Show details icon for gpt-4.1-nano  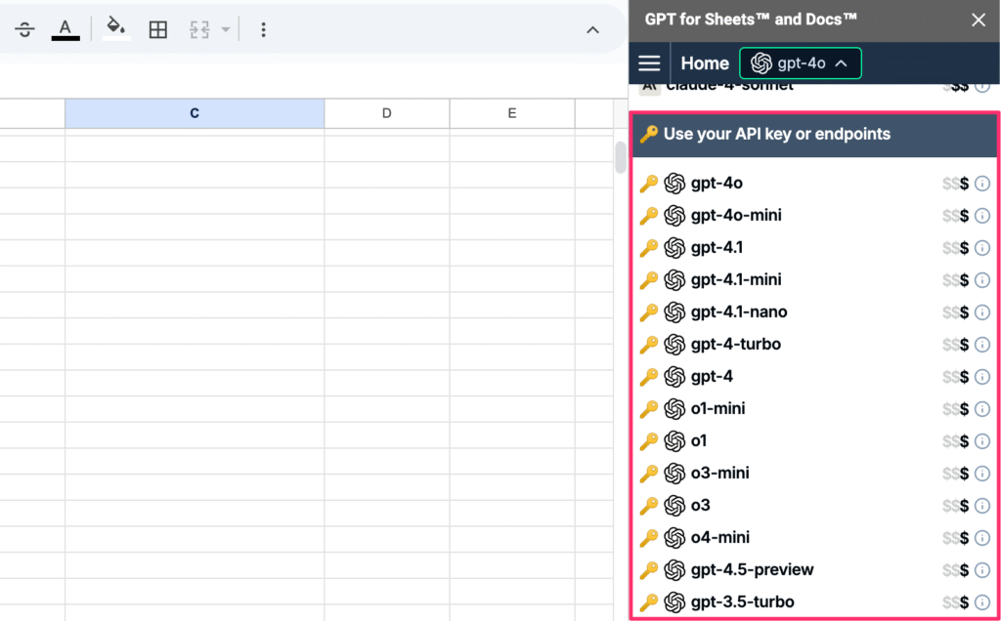(x=982, y=311)
